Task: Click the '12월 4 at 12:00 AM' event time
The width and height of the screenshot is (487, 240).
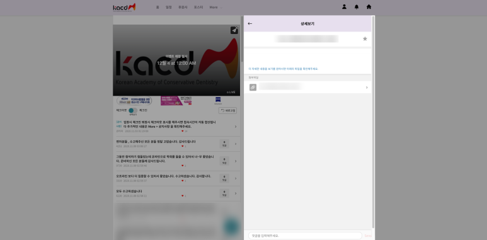Action: (176, 63)
